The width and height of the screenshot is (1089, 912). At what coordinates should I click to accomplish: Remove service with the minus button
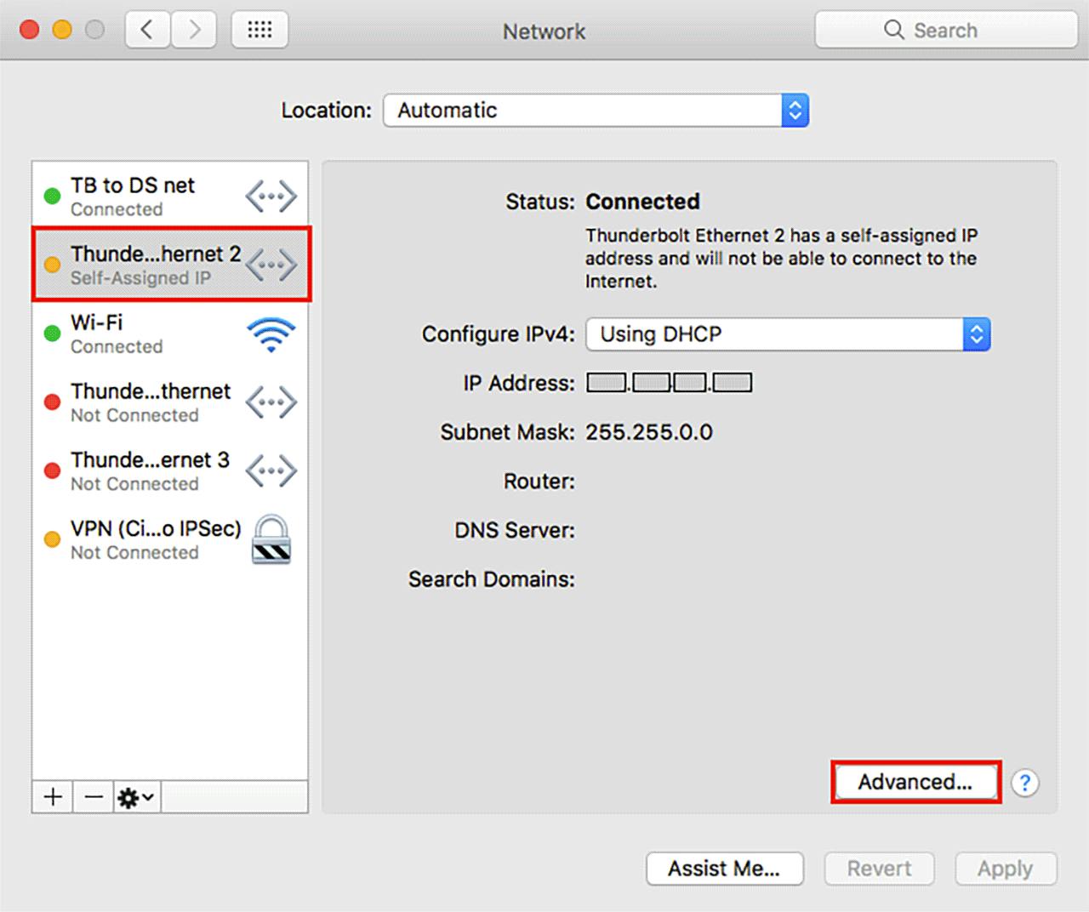point(94,797)
